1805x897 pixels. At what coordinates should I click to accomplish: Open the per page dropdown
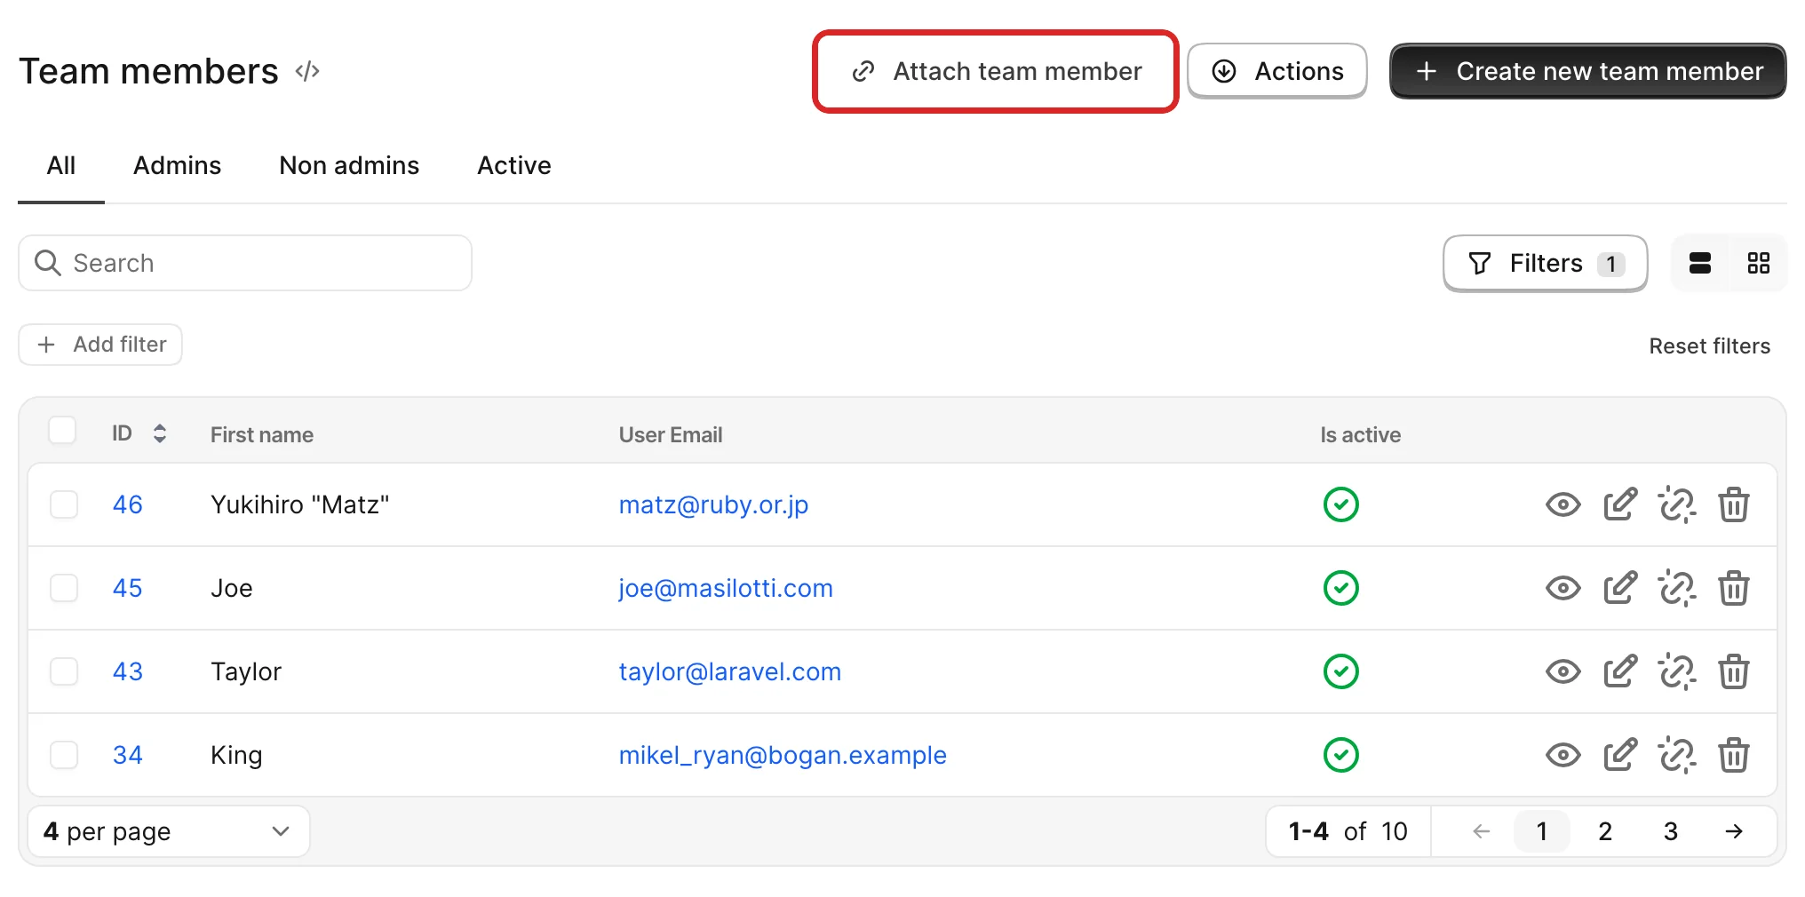pos(169,831)
